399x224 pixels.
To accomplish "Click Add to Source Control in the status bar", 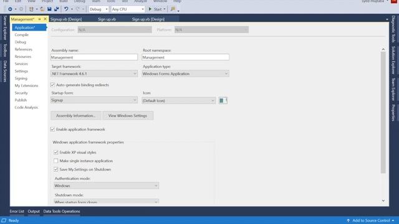I will [x=371, y=220].
